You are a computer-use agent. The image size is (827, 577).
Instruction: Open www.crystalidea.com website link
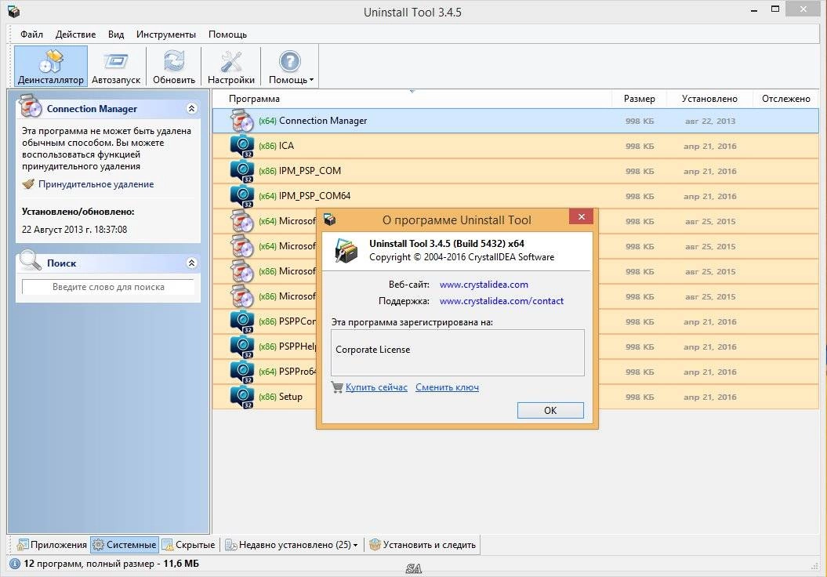coord(484,285)
